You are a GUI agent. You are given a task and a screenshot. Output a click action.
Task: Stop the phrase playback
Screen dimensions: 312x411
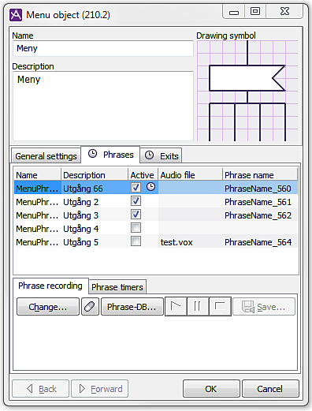pos(220,306)
